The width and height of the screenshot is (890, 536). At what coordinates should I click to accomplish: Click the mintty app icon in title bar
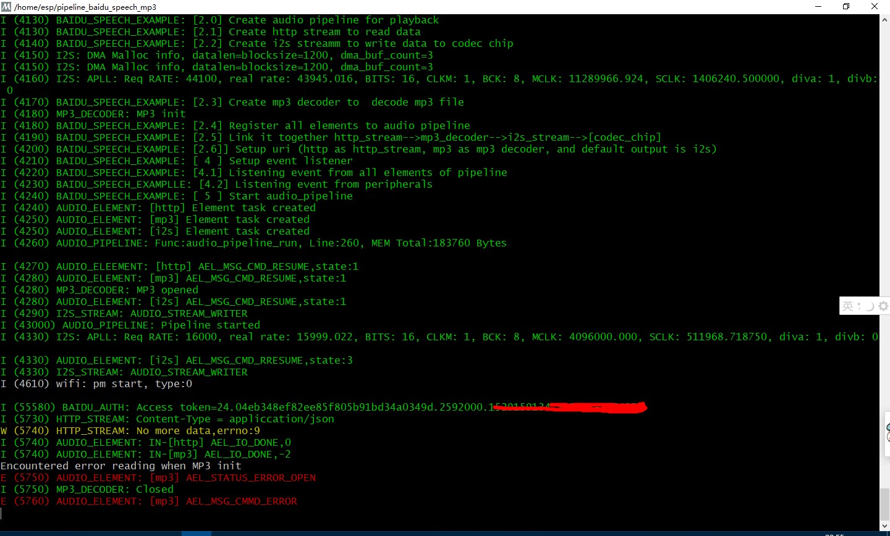tap(6, 7)
